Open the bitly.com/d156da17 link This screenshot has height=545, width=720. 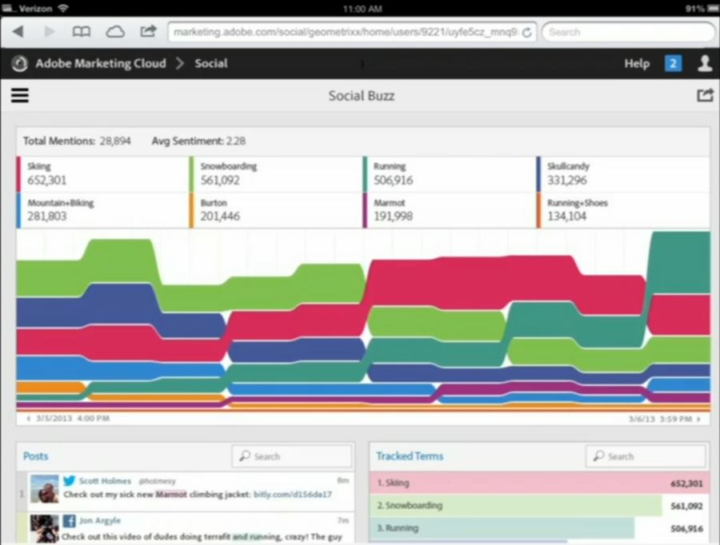tap(293, 495)
